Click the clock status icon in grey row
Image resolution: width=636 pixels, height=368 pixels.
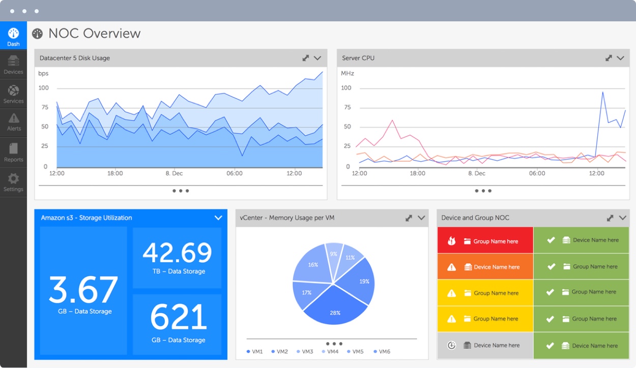click(451, 345)
